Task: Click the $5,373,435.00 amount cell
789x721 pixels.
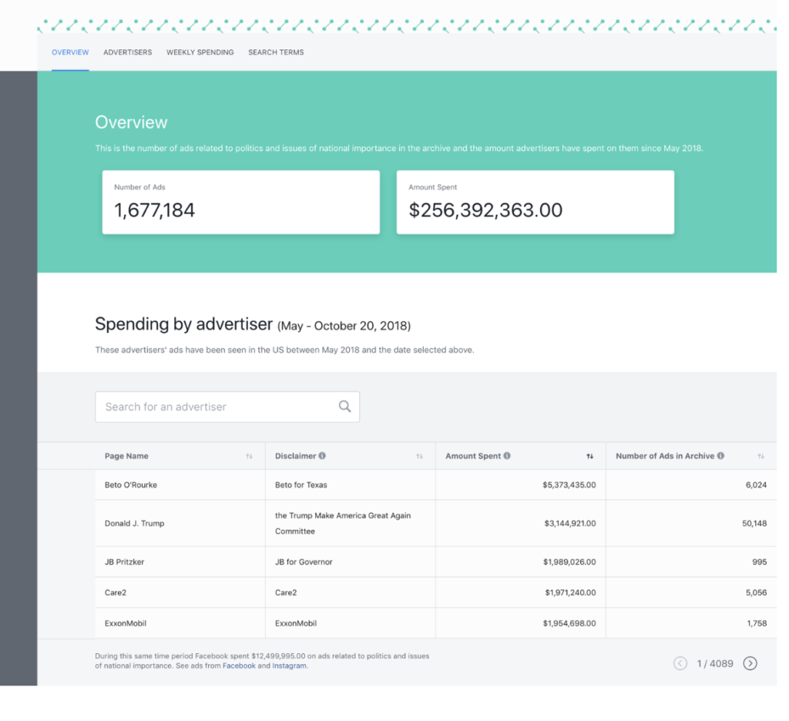Action: [521, 485]
